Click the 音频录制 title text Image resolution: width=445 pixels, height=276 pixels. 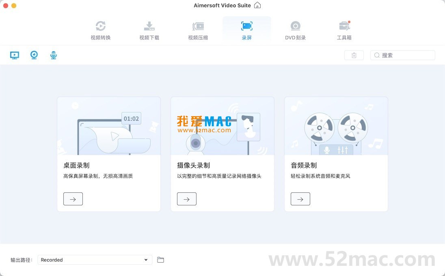point(304,165)
